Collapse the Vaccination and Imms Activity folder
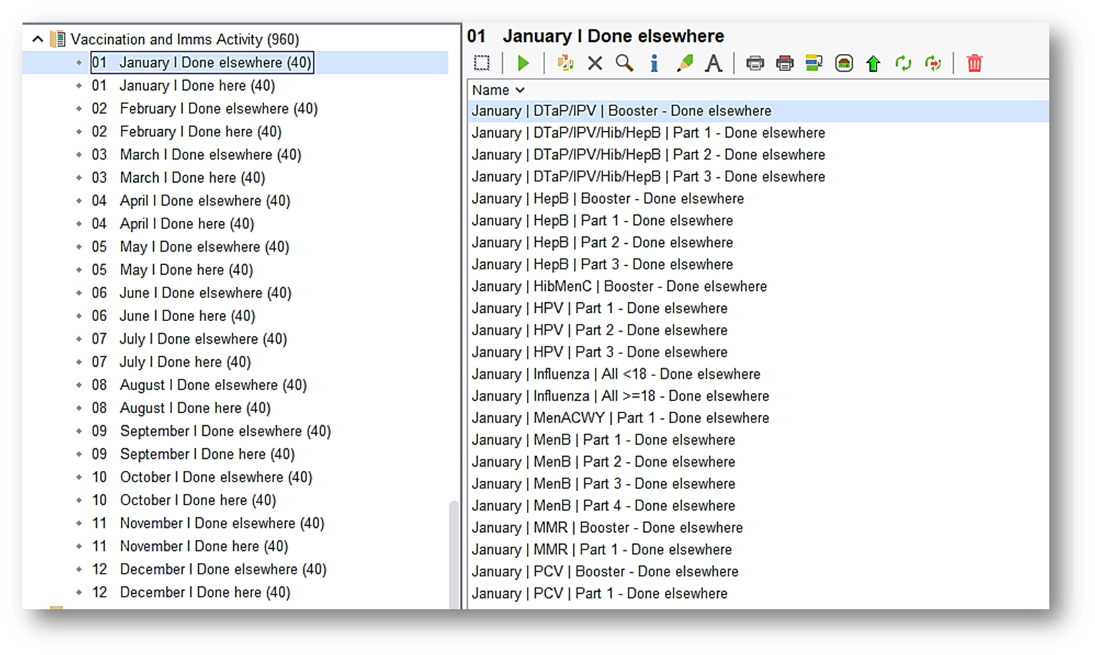Image resolution: width=1095 pixels, height=655 pixels. pyautogui.click(x=38, y=39)
